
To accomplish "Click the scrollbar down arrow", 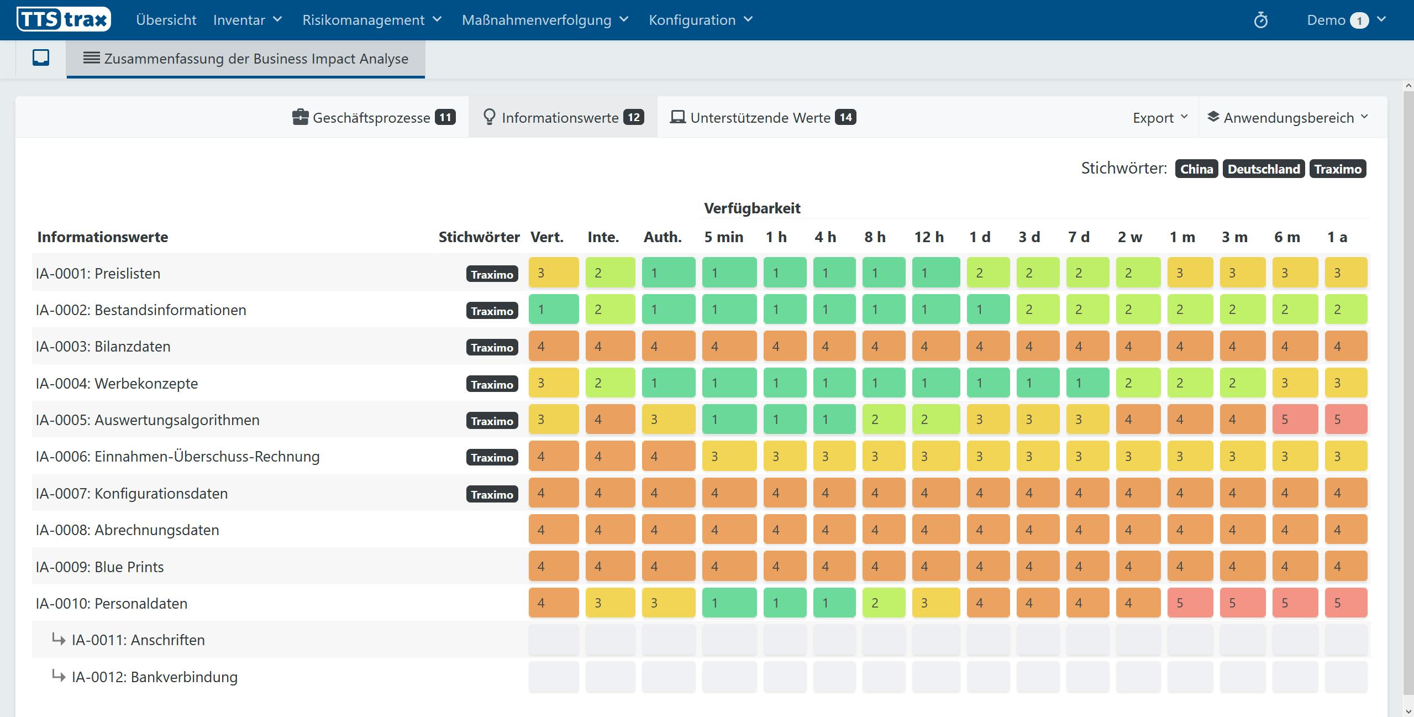I will pyautogui.click(x=1408, y=711).
